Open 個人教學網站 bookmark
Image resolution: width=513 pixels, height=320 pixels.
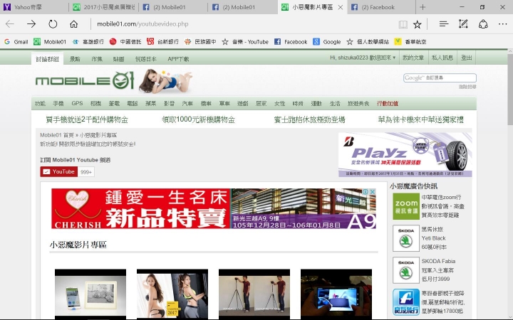[x=368, y=42]
